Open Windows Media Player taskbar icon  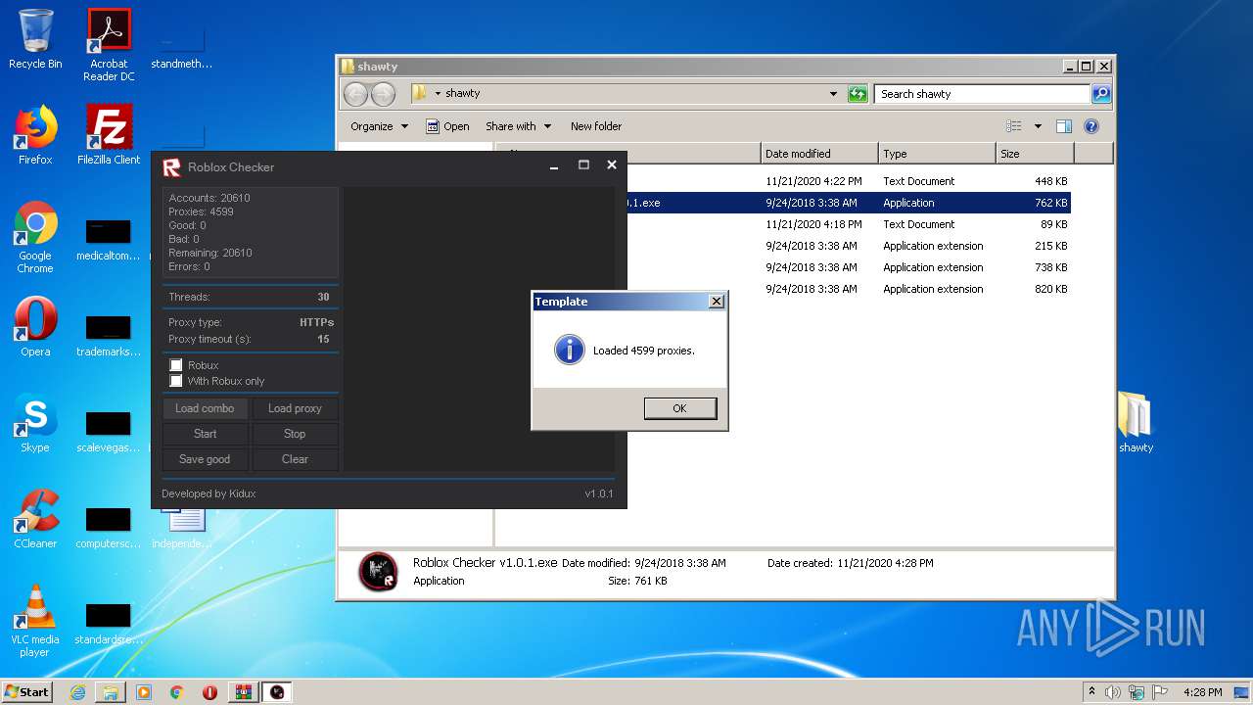tap(144, 692)
